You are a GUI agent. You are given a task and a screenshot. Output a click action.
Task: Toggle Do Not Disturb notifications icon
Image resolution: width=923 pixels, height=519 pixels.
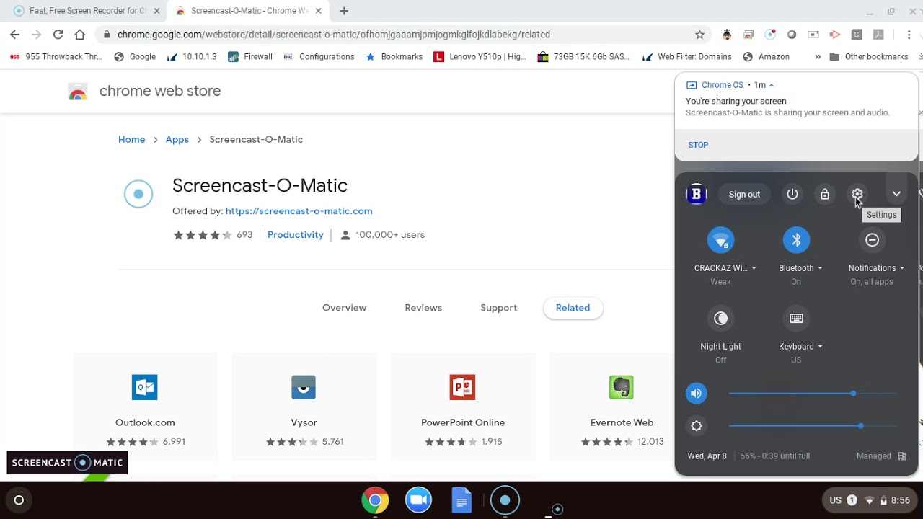tap(872, 240)
